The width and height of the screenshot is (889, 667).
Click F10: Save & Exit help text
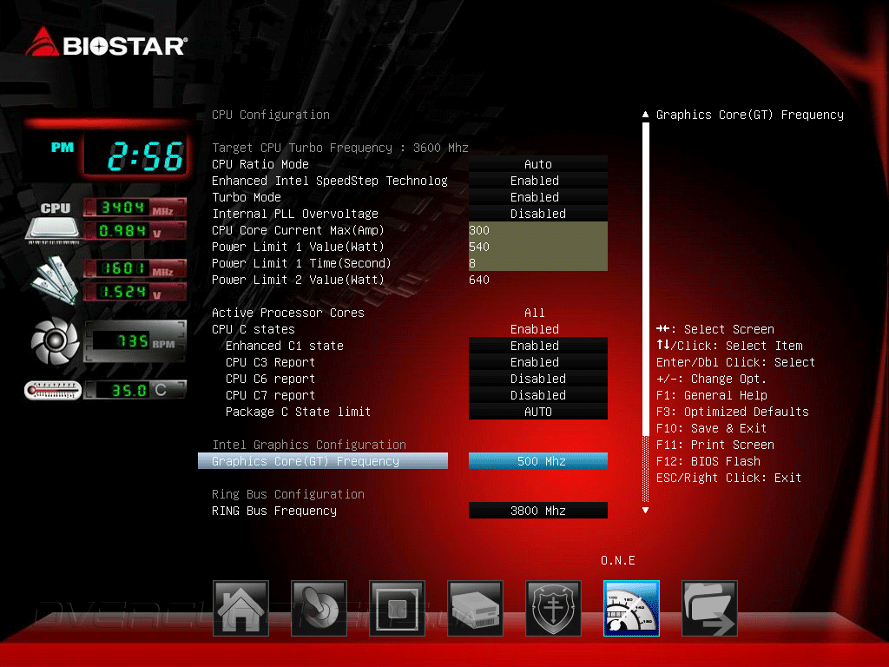(x=711, y=427)
